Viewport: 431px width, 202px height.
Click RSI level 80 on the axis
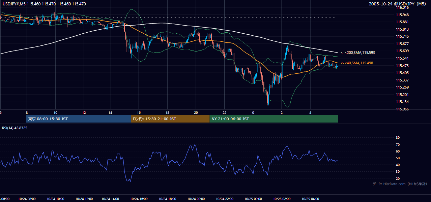(398, 138)
